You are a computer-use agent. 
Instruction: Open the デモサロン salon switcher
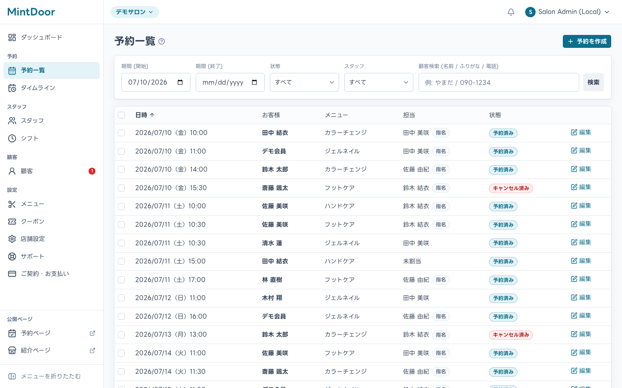coord(134,12)
